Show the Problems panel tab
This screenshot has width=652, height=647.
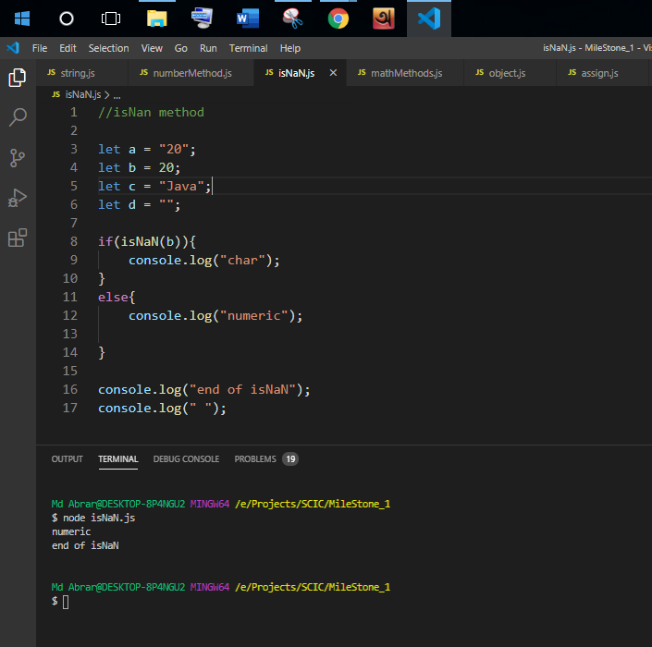255,458
